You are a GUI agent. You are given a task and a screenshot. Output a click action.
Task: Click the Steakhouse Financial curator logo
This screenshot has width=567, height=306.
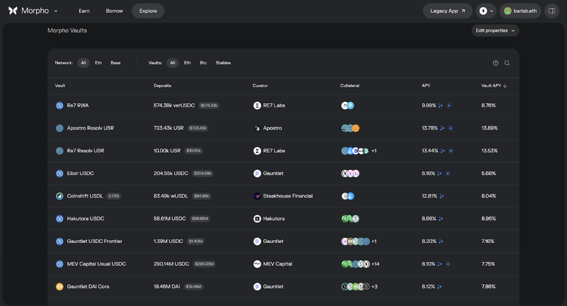coord(257,196)
